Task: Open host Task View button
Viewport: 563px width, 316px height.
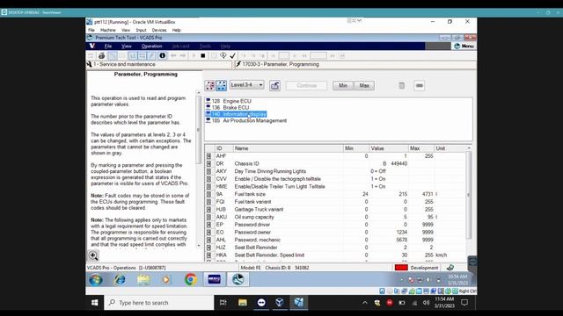Action: (223, 303)
